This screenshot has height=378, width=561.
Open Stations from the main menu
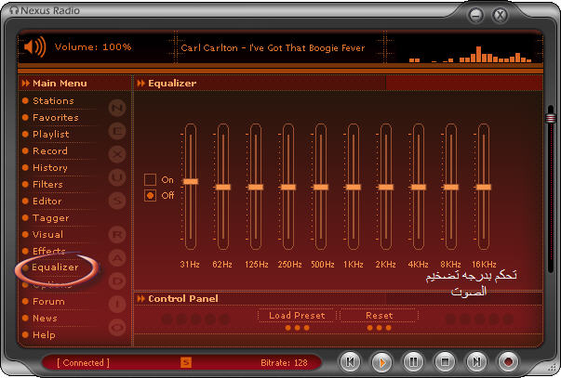[x=53, y=100]
